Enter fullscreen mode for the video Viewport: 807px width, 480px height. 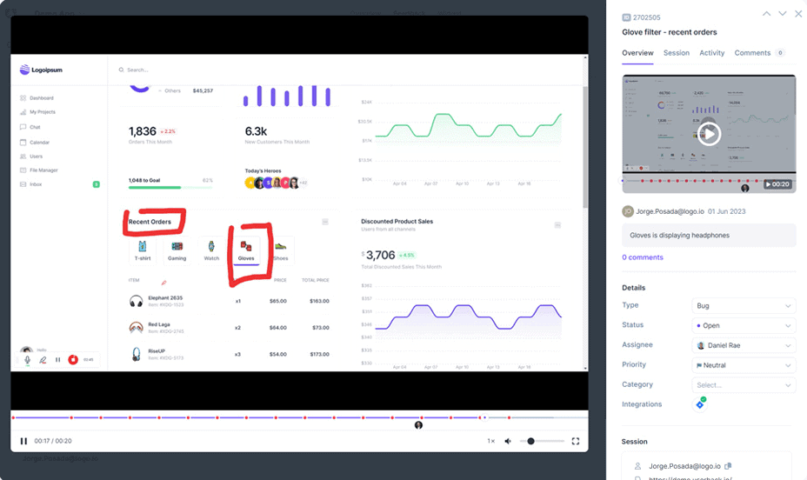(576, 442)
